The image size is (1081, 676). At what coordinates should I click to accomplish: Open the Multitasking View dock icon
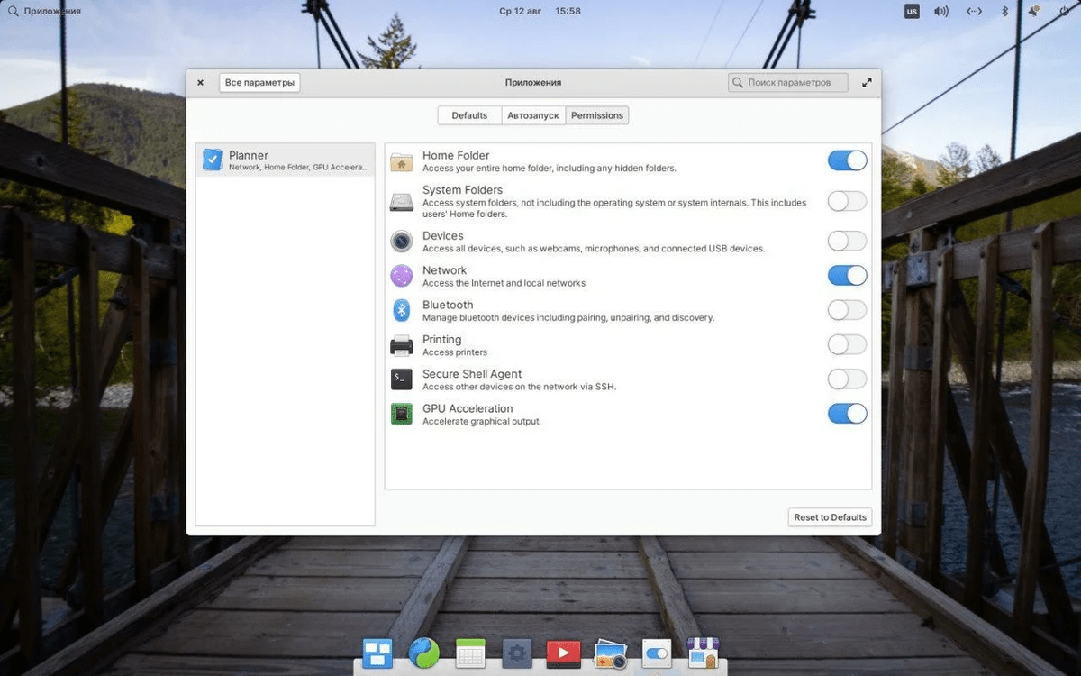(x=377, y=653)
